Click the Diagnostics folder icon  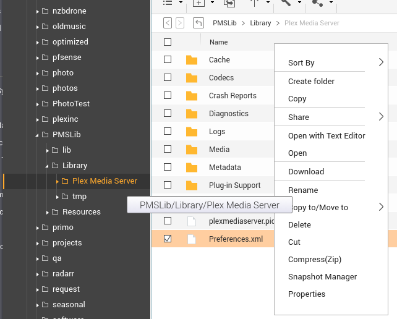click(x=192, y=114)
